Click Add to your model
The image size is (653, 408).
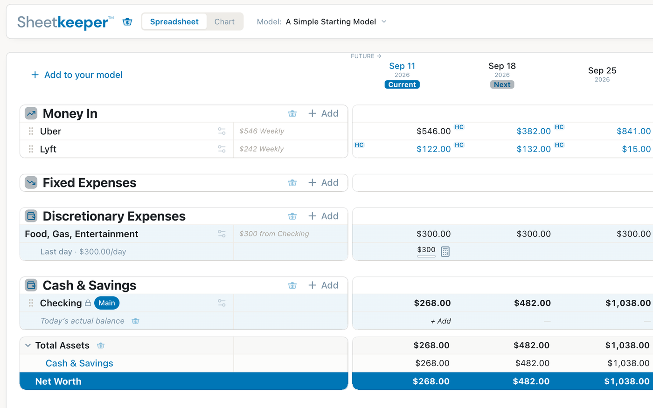[x=77, y=75]
